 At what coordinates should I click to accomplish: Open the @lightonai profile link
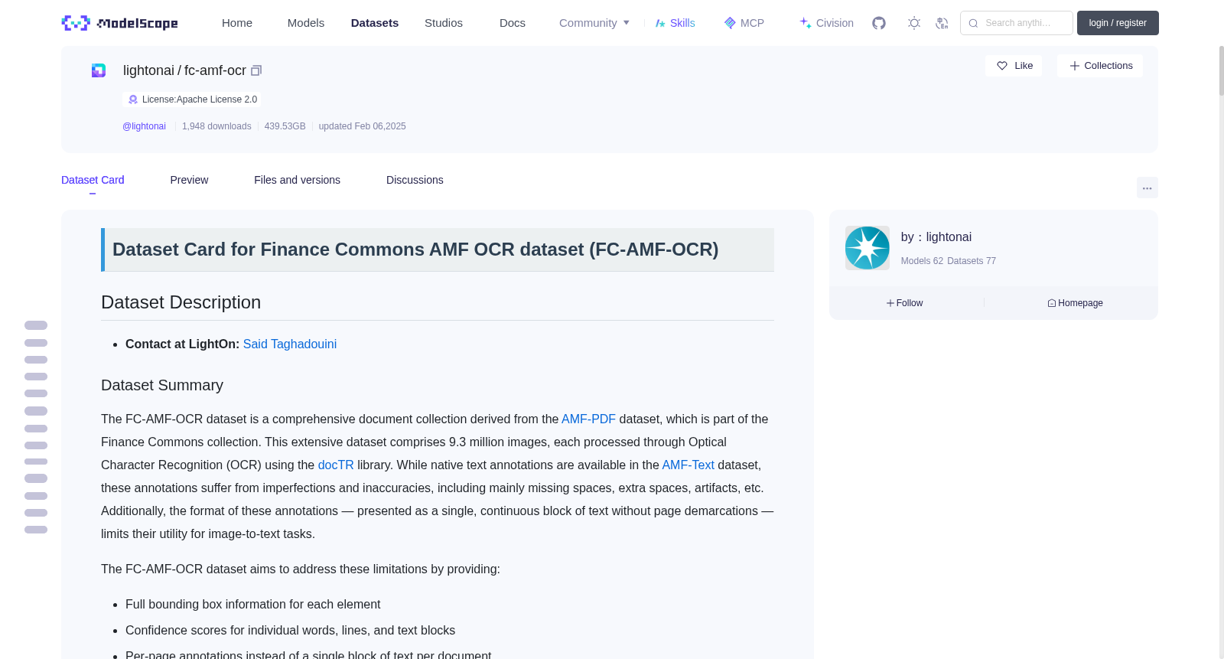click(144, 126)
